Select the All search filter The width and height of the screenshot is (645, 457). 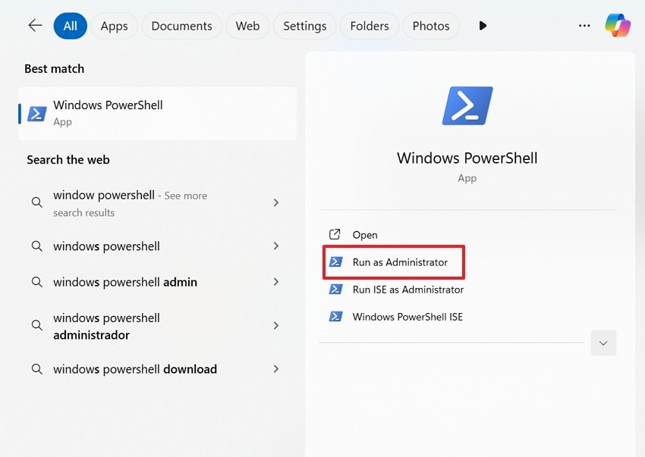70,25
